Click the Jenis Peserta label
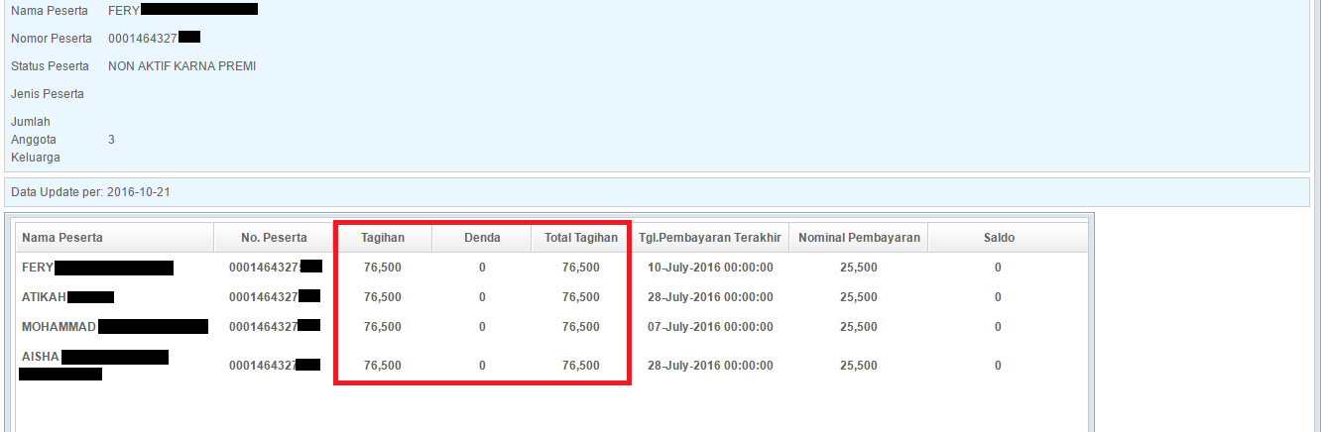 (x=48, y=94)
